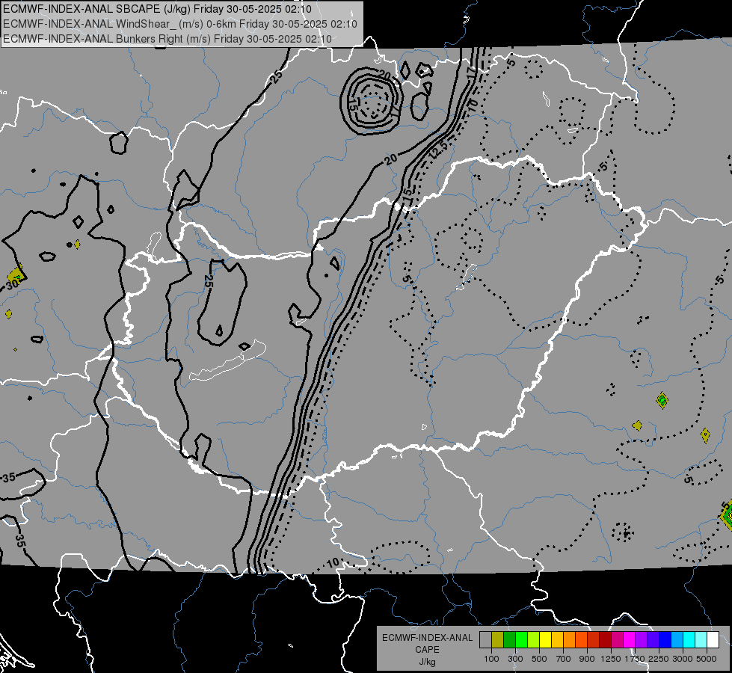This screenshot has height=673, width=732.
Task: Click the azure swatch left of 3000
Action: click(x=677, y=640)
